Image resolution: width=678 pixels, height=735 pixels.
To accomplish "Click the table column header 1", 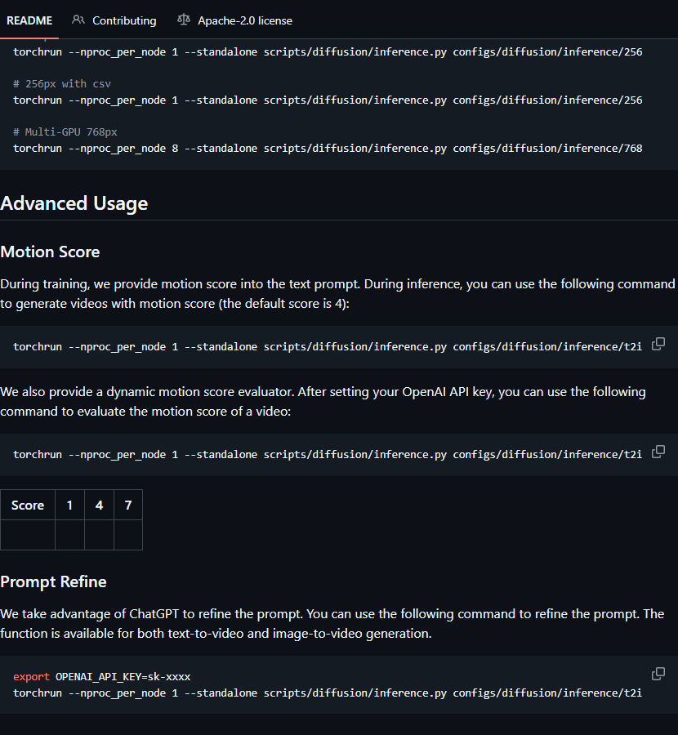I will tap(69, 505).
